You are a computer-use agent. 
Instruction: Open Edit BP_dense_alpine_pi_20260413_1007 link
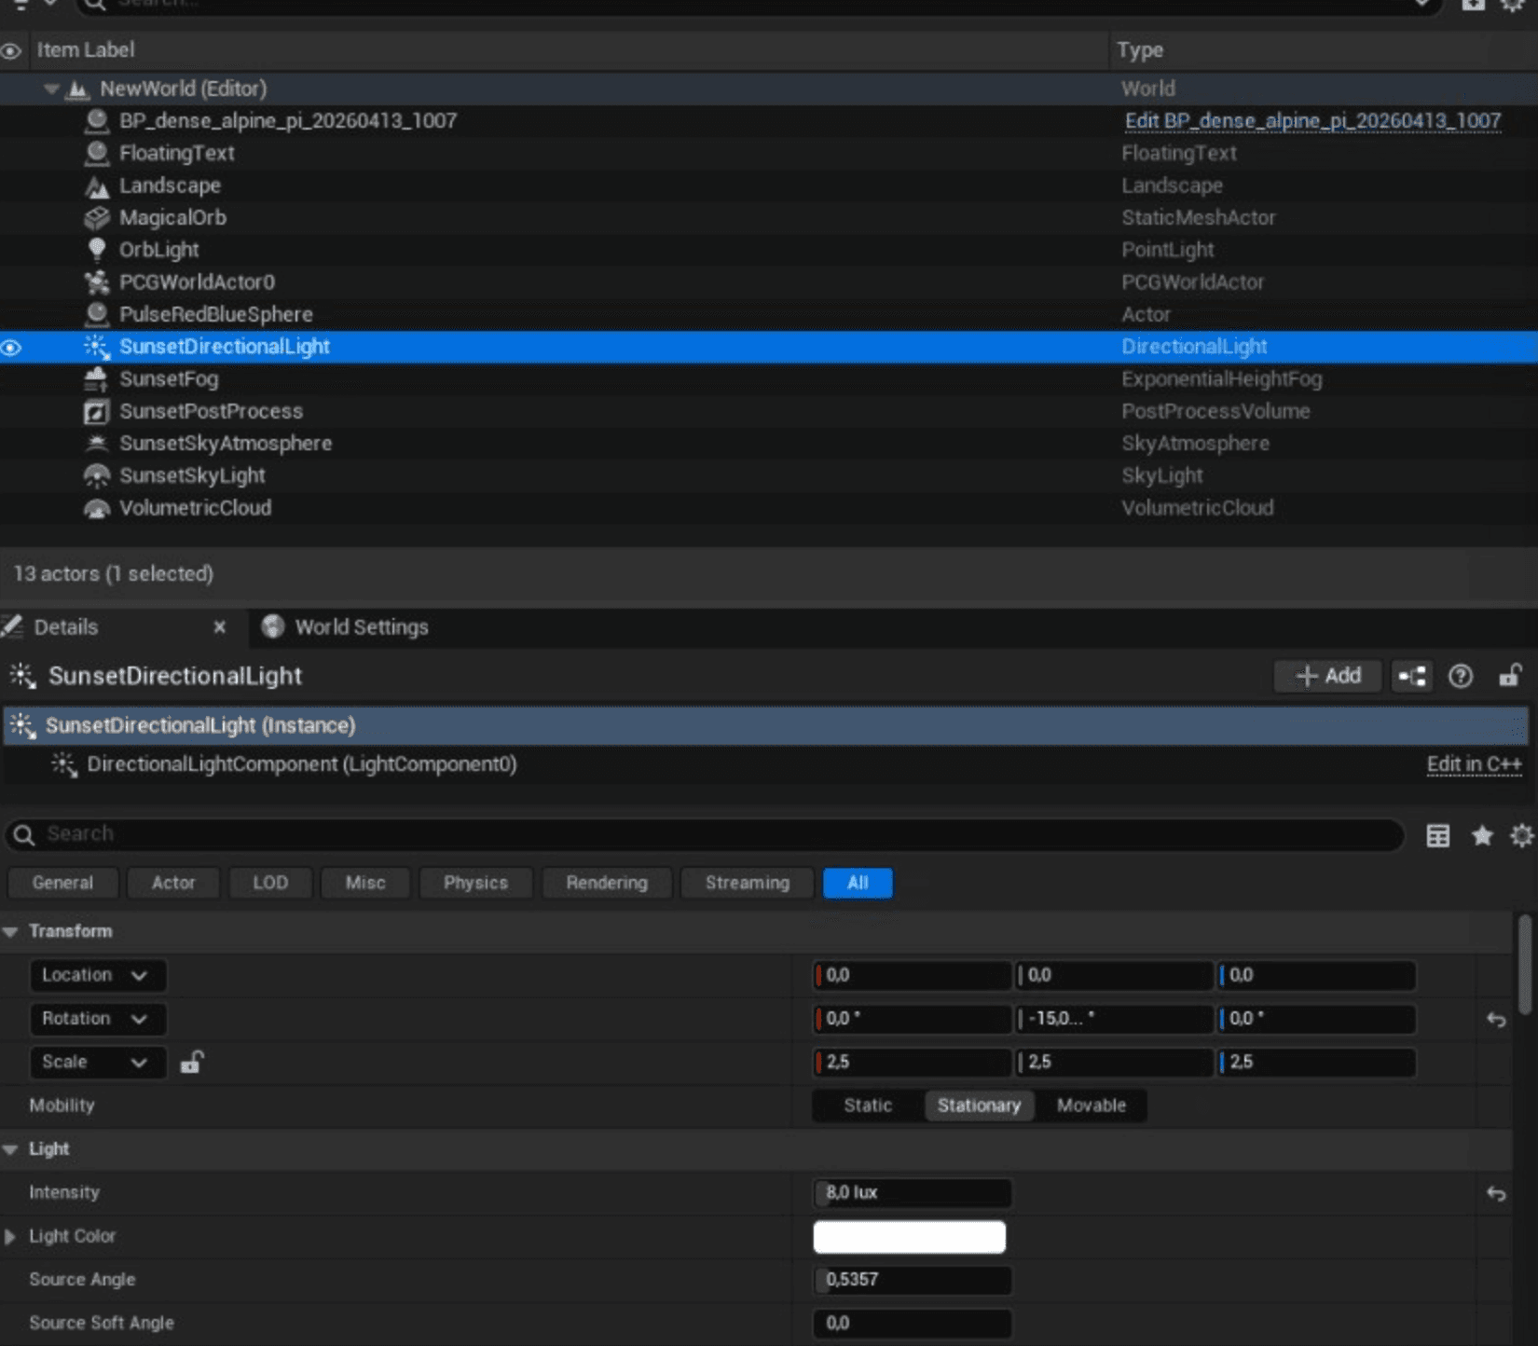[1312, 121]
